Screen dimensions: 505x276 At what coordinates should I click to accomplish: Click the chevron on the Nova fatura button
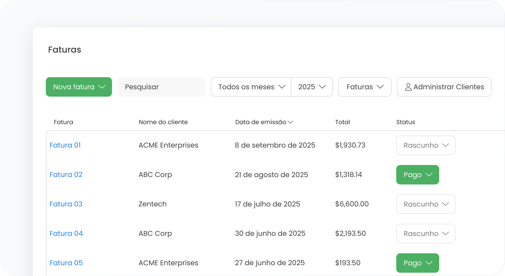coord(102,87)
